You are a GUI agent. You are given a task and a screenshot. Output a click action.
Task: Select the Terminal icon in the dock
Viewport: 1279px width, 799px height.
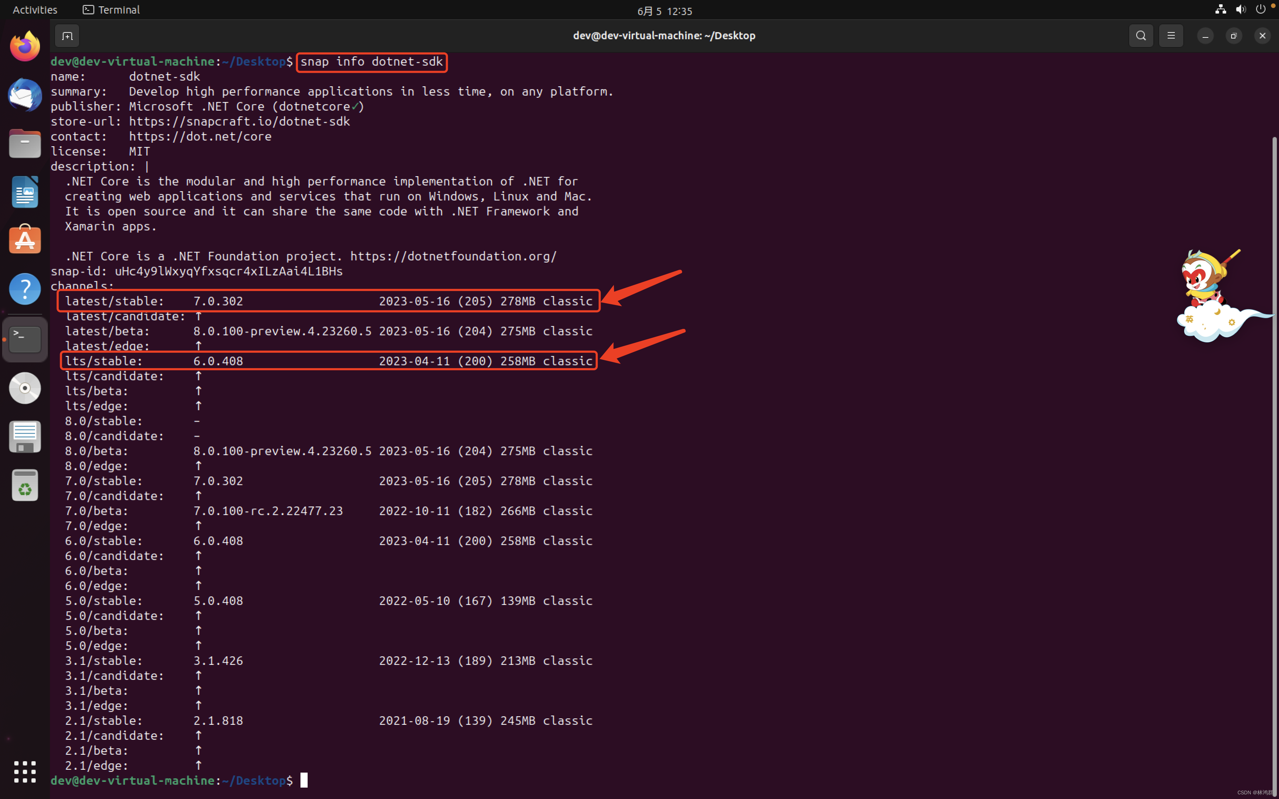24,339
